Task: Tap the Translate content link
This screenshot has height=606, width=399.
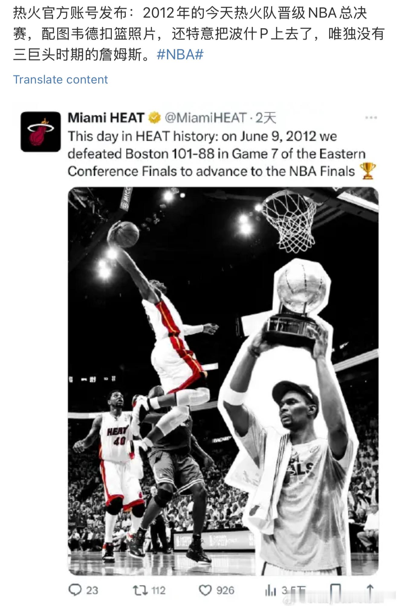Action: click(60, 79)
